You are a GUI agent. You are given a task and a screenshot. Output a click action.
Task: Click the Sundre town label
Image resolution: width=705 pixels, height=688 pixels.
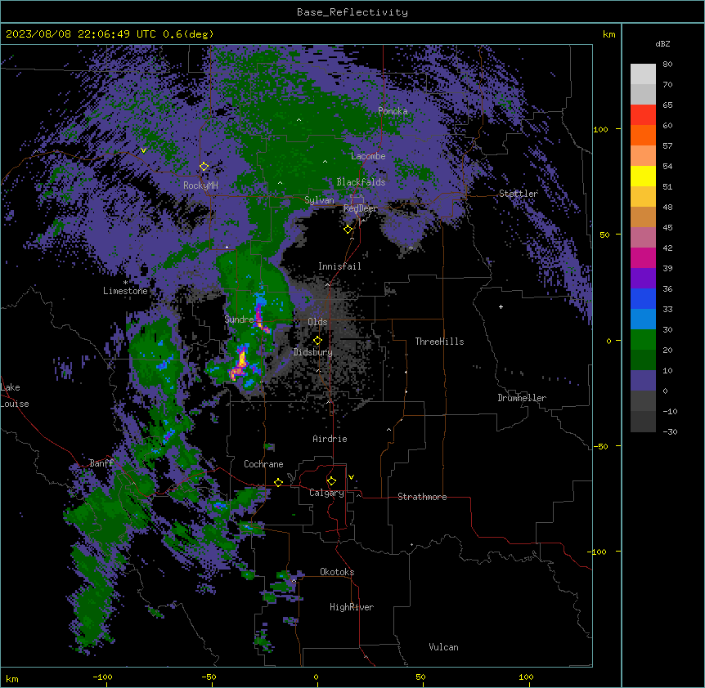click(239, 319)
